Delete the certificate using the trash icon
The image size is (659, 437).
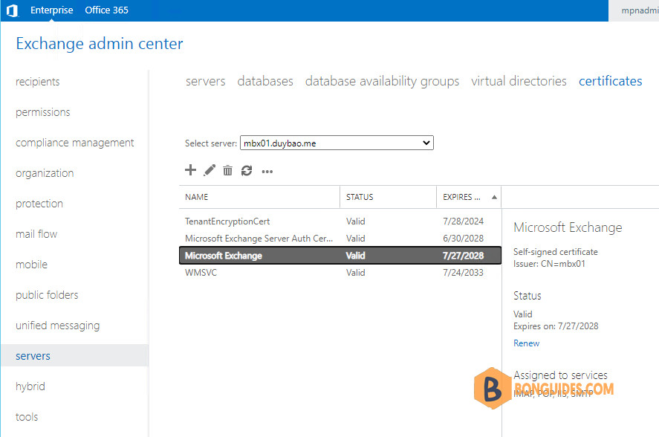(227, 170)
